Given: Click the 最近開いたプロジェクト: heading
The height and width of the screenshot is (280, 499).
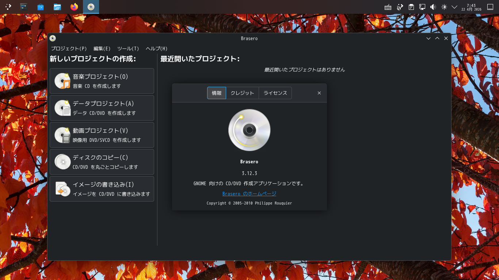Looking at the screenshot, I should click(200, 59).
